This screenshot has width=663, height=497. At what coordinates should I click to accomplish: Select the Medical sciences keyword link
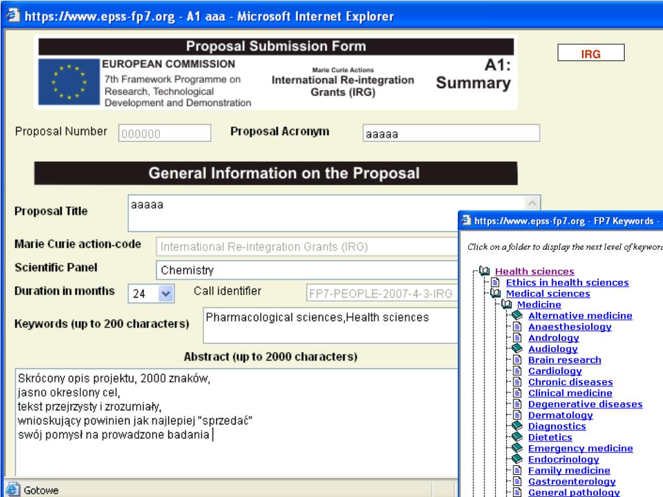(548, 293)
